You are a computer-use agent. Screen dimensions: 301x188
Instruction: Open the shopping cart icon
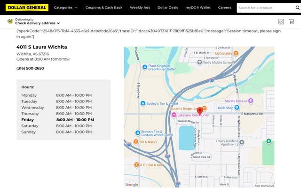tap(292, 22)
